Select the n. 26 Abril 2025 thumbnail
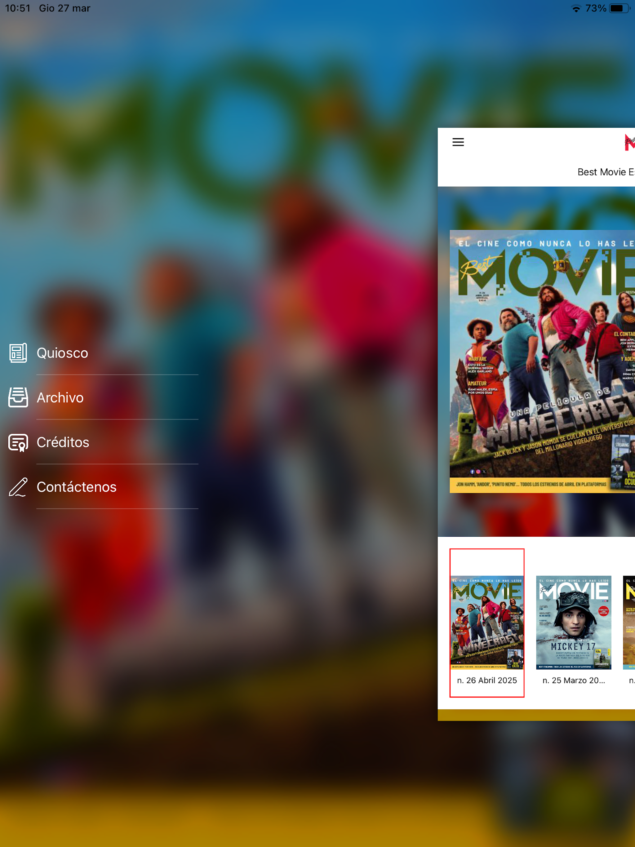Image resolution: width=635 pixels, height=847 pixels. tap(487, 622)
